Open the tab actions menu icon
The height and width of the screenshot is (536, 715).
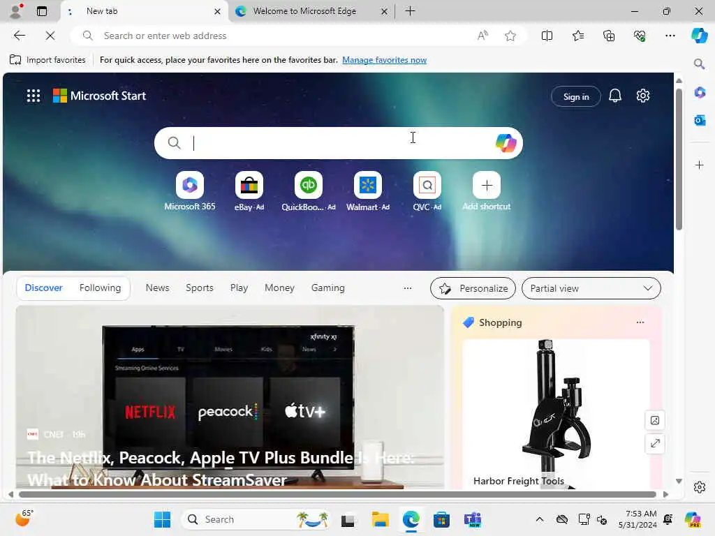(42, 11)
